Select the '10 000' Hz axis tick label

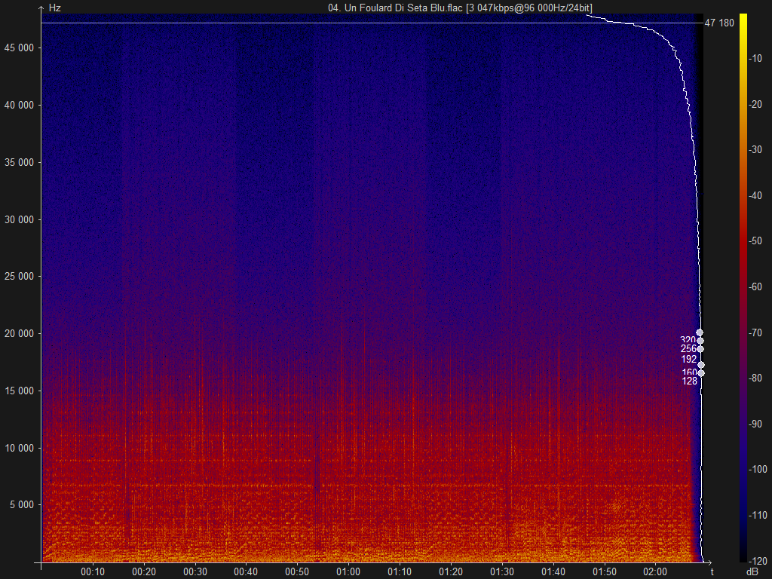tap(19, 448)
